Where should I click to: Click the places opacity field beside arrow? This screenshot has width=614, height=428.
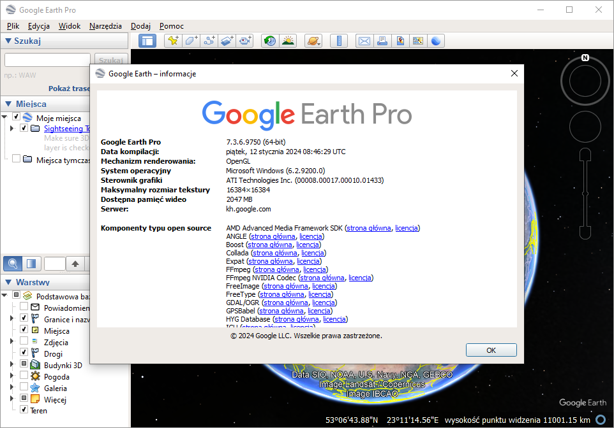point(54,264)
